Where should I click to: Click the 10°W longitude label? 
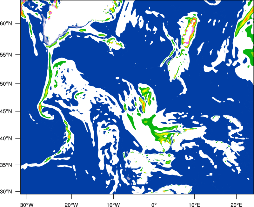pos(113,205)
